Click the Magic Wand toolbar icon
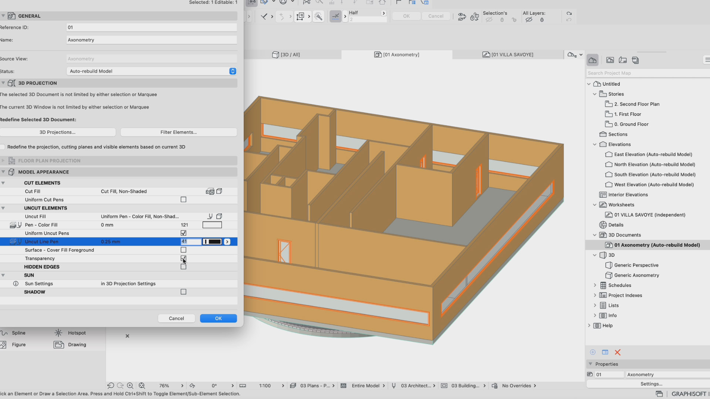710x399 pixels. (318, 16)
